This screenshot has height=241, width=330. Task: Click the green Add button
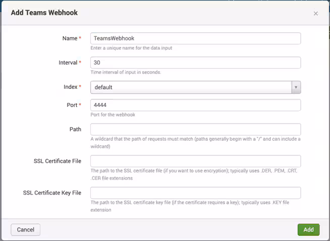pyautogui.click(x=308, y=229)
